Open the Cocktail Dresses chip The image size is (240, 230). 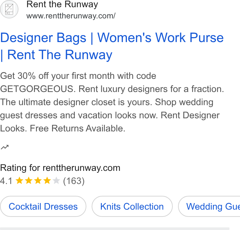pyautogui.click(x=43, y=206)
